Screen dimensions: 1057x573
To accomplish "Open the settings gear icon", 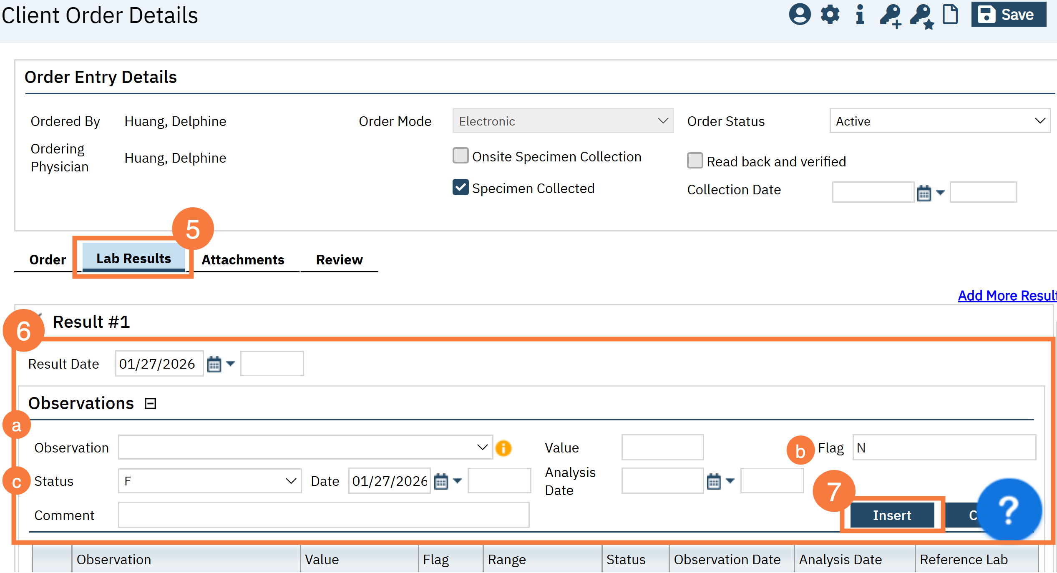I will tap(830, 15).
